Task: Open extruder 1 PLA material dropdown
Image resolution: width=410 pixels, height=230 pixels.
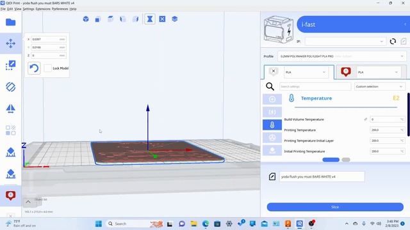Action: click(306, 72)
